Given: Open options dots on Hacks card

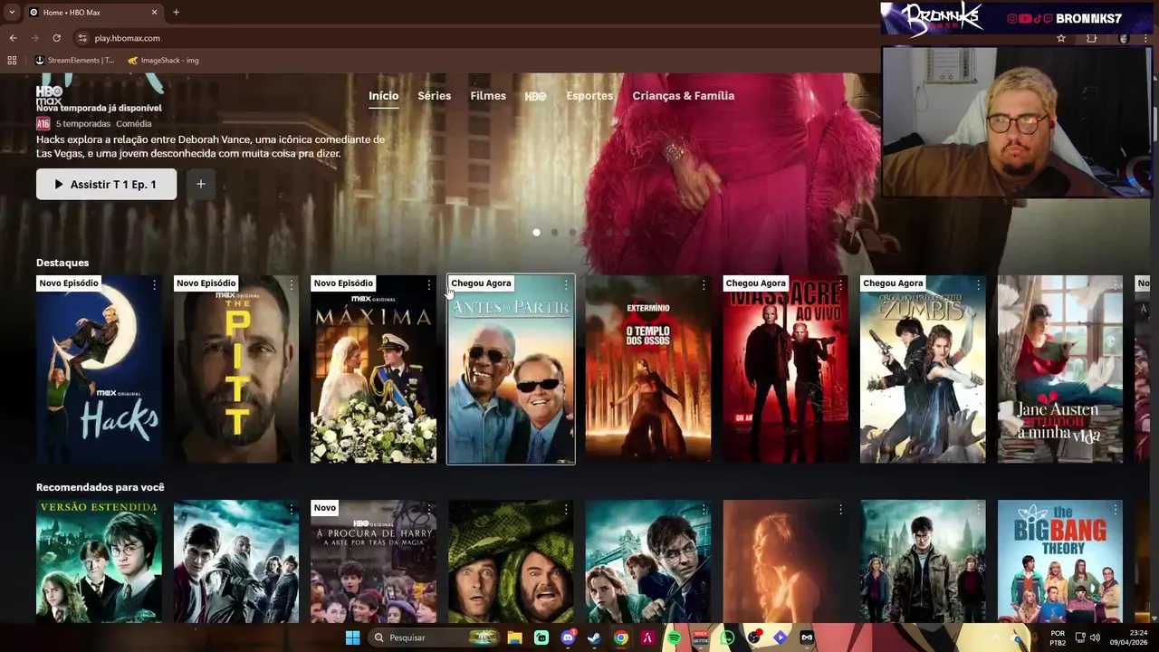Looking at the screenshot, I should click(x=154, y=285).
